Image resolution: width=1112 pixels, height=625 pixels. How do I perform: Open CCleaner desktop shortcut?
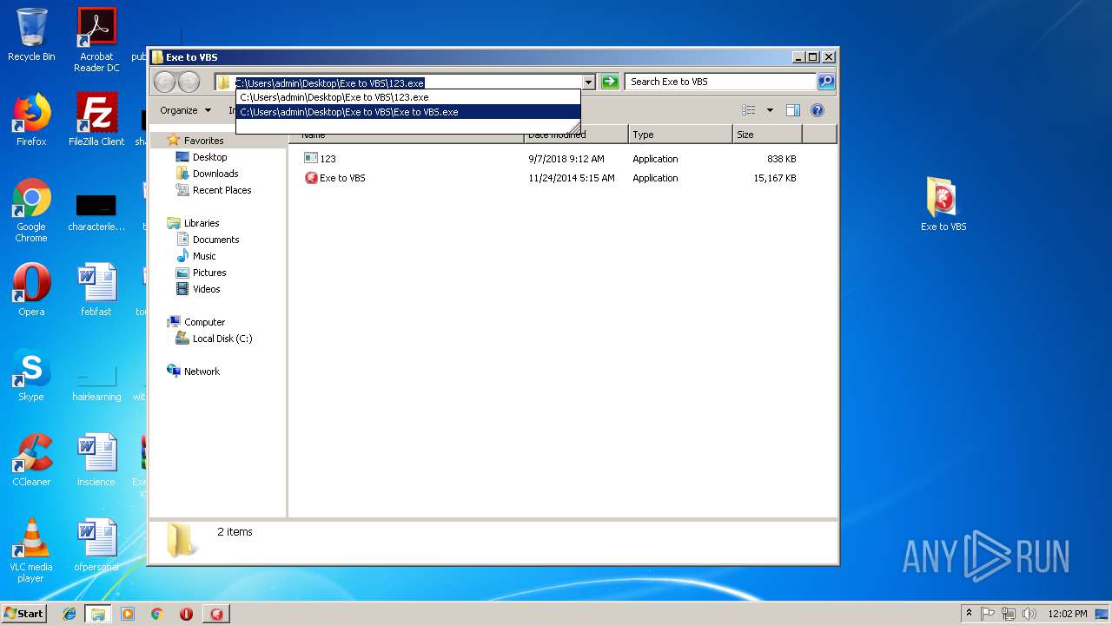[x=31, y=460]
